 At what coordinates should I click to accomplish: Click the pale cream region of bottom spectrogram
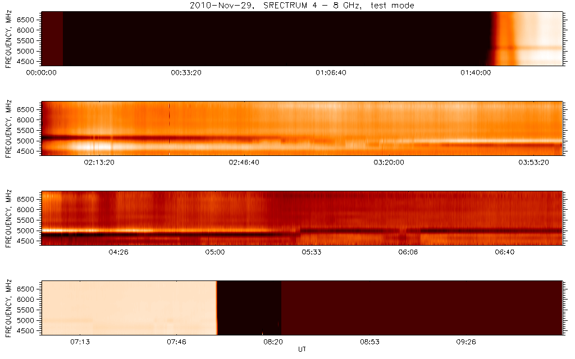pos(129,307)
